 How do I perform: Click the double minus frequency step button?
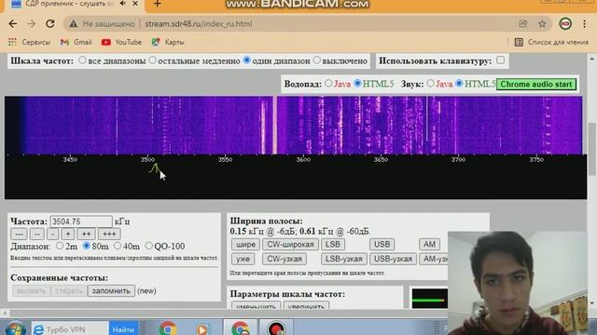click(37, 234)
